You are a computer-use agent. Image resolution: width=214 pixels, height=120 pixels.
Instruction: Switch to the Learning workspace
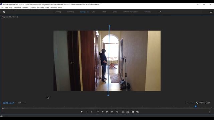coord(58,12)
